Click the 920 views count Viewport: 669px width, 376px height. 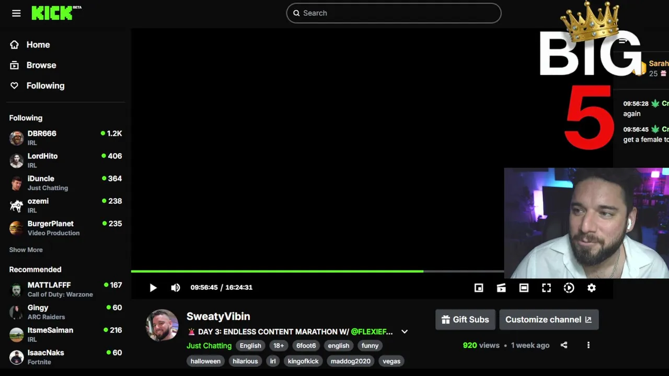(x=481, y=345)
